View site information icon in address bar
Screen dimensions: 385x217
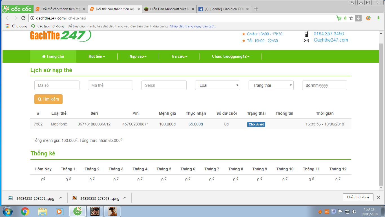32,18
